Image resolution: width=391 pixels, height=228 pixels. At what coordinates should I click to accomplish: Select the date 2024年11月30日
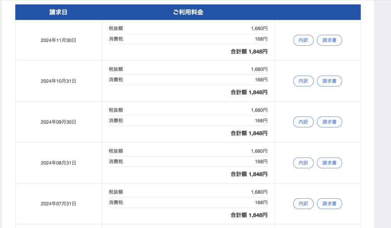(58, 40)
